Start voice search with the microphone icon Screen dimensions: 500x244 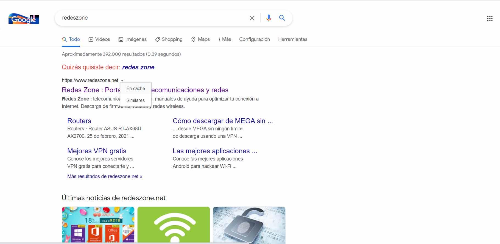tap(269, 18)
